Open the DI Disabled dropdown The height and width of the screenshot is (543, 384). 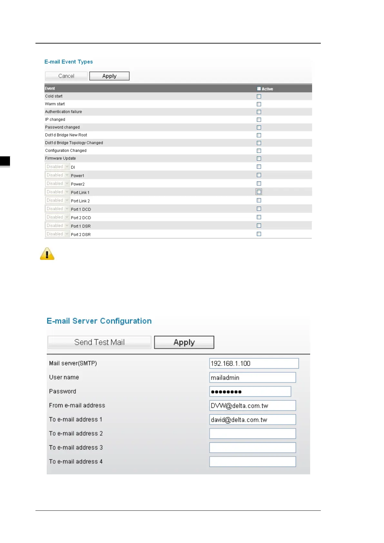57,167
